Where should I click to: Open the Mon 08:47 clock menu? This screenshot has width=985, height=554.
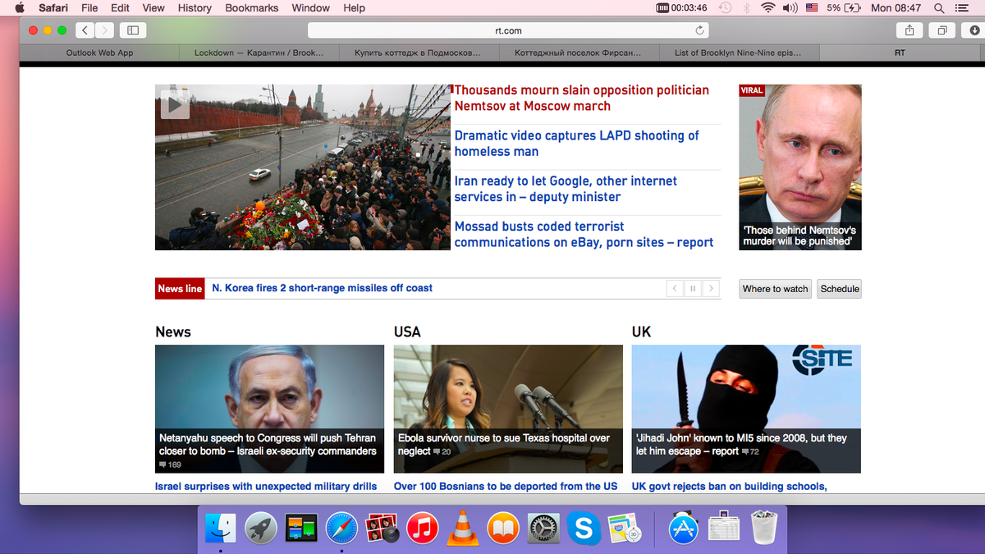pyautogui.click(x=896, y=8)
